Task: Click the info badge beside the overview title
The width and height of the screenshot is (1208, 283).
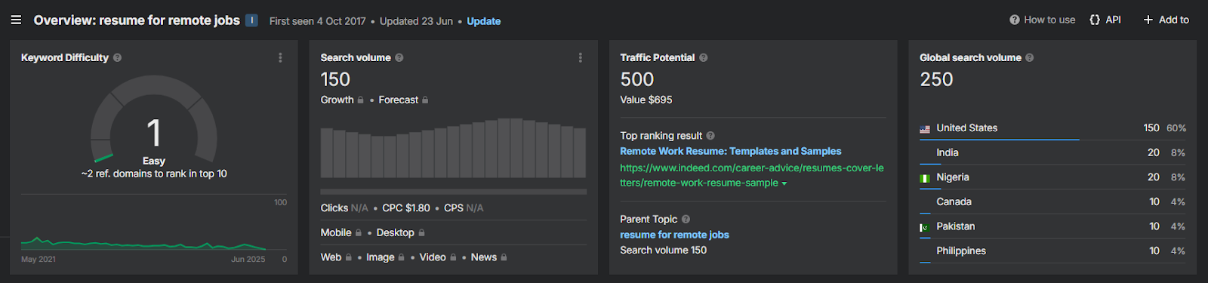Action: point(251,20)
